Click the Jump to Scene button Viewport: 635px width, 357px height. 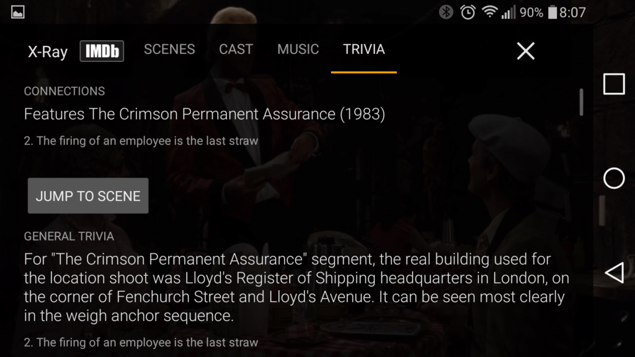click(88, 196)
